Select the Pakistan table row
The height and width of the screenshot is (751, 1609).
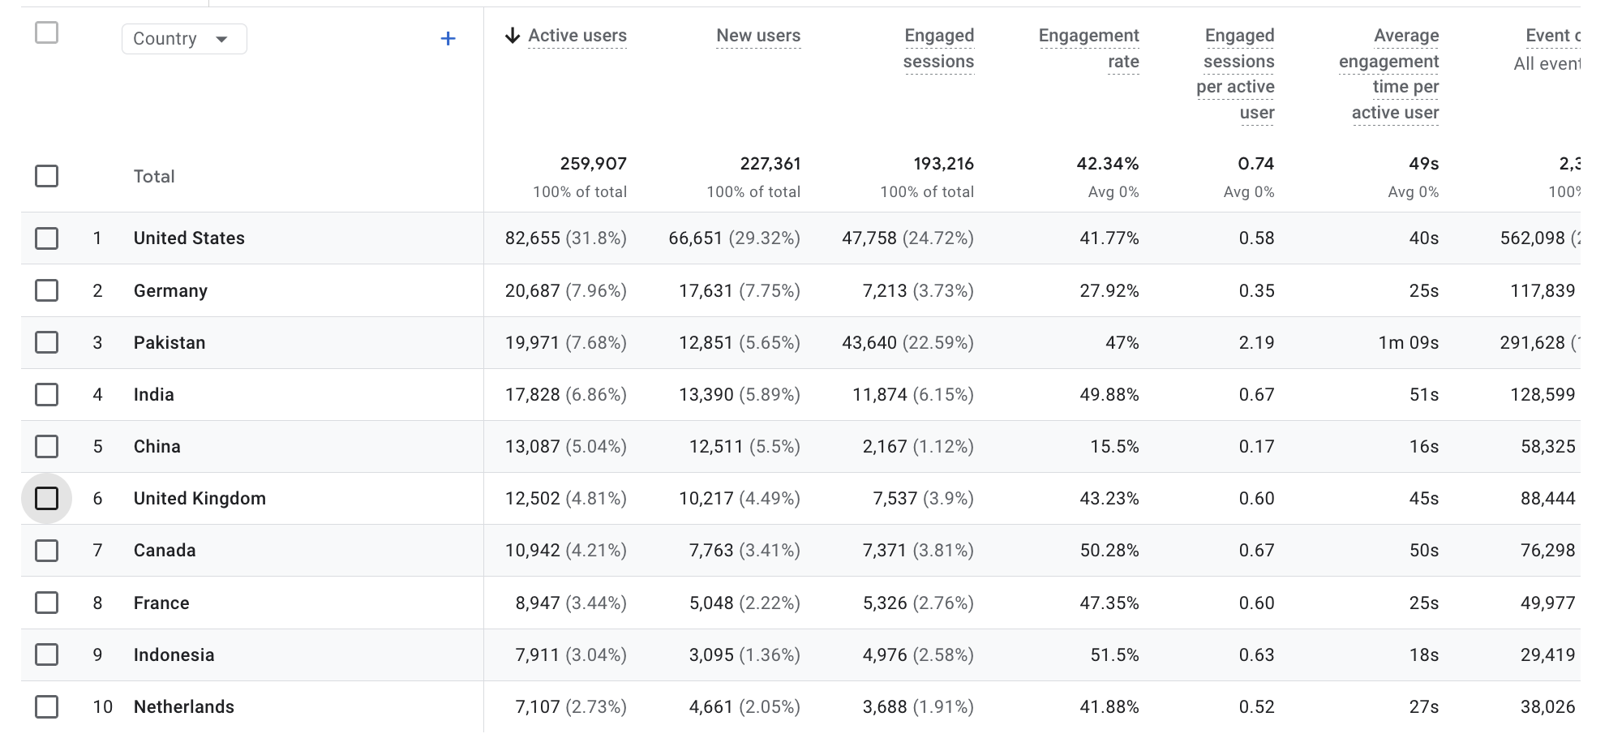point(169,342)
